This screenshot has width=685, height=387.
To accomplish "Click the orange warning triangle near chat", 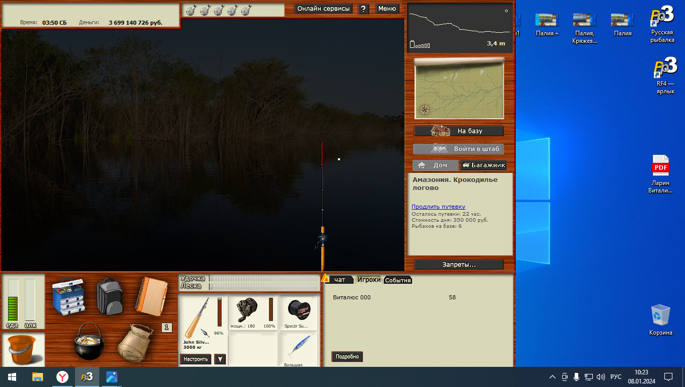I will coord(325,278).
